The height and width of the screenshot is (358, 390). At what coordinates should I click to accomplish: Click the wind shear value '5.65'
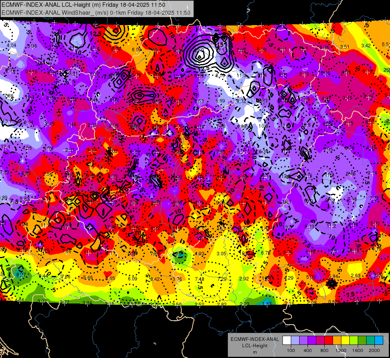point(110,278)
